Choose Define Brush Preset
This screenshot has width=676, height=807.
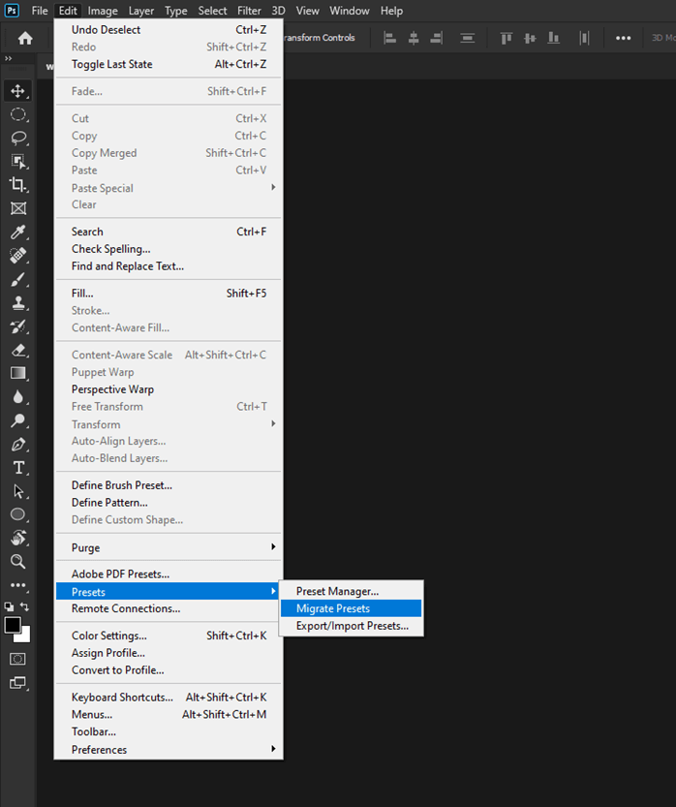click(169, 485)
